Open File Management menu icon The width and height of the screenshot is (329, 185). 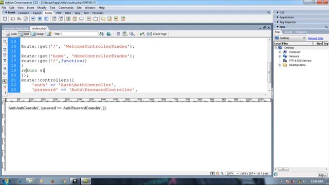click(x=102, y=34)
